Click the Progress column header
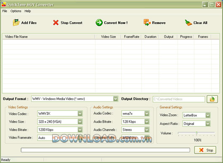The height and width of the screenshot is (163, 223). (186, 37)
